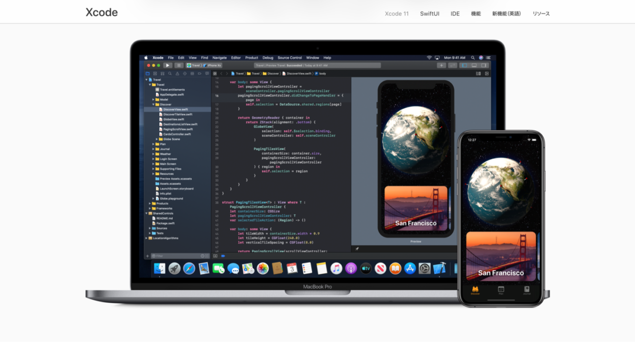This screenshot has width=635, height=357.
Task: Open the Debug menu
Action: click(268, 58)
